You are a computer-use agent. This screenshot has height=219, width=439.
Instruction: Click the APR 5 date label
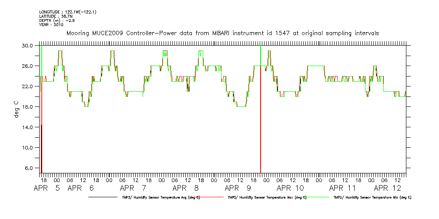tap(48, 189)
